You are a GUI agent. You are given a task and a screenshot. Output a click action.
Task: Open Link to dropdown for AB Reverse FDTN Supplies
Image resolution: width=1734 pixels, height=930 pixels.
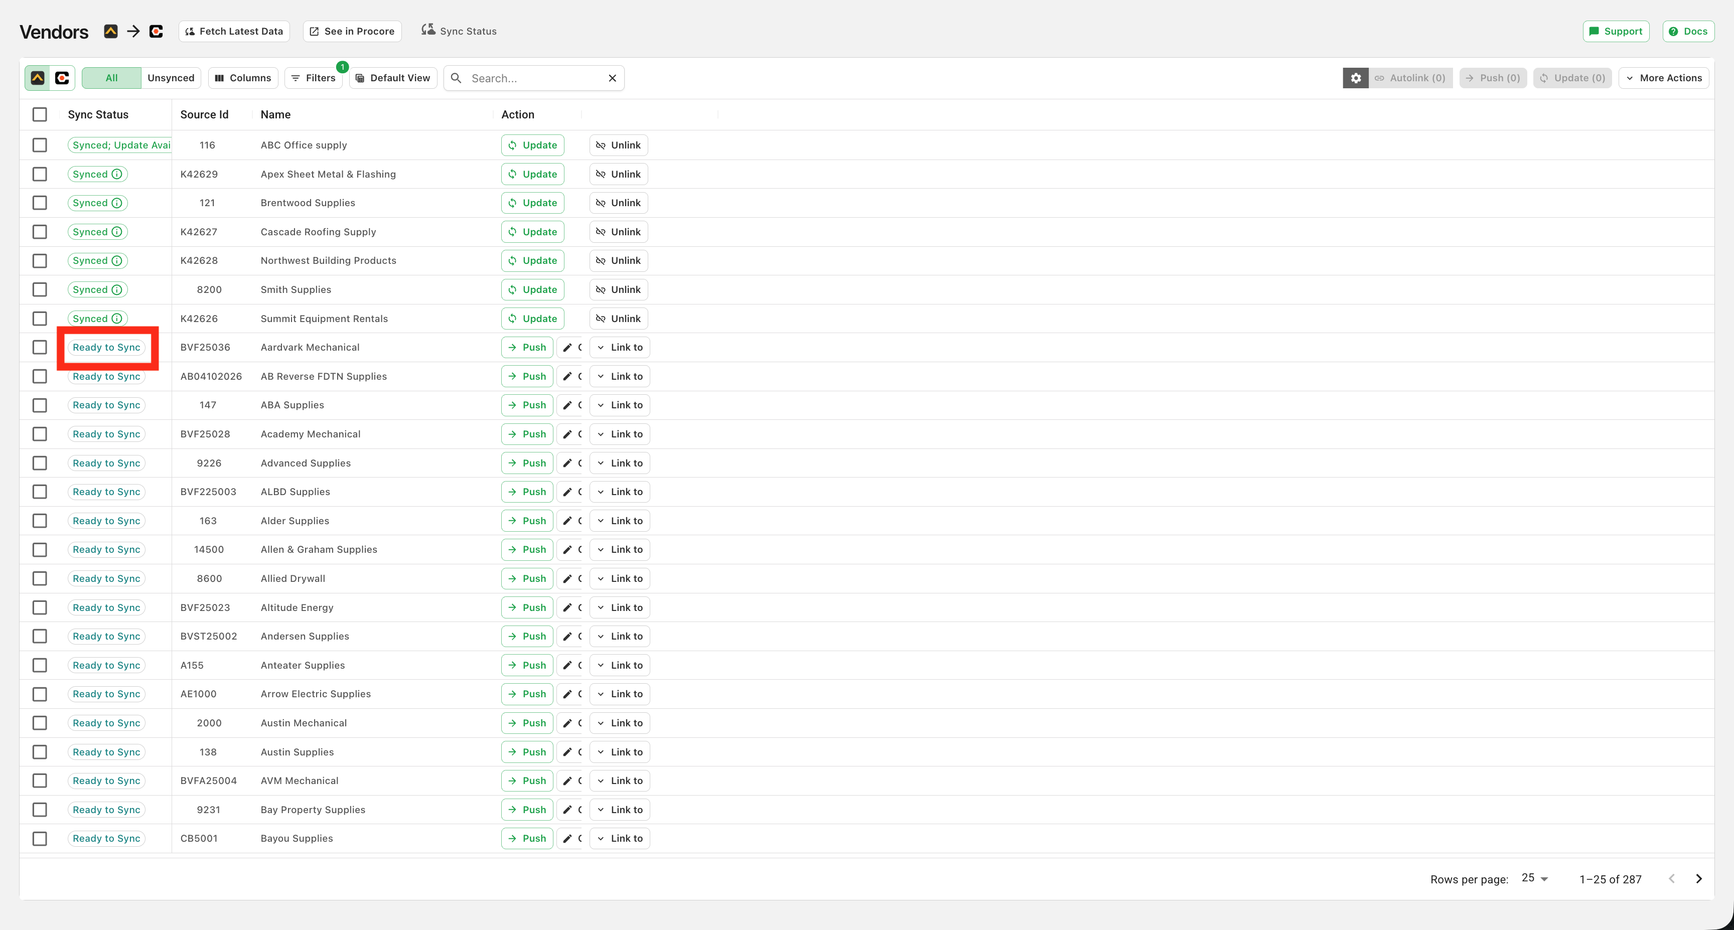pos(619,376)
